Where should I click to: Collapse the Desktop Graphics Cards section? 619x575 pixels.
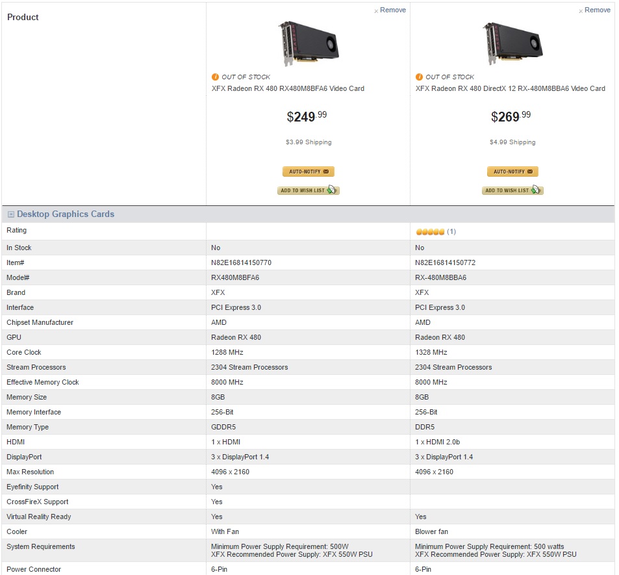[x=11, y=214]
